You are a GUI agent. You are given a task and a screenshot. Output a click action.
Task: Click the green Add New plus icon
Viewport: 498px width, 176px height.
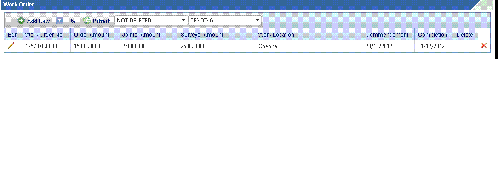coord(21,21)
